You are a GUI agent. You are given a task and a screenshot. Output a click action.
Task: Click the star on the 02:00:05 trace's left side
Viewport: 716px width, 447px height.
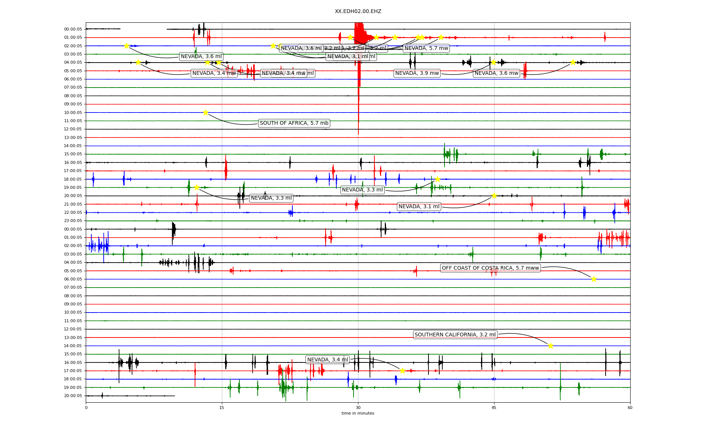coord(126,46)
